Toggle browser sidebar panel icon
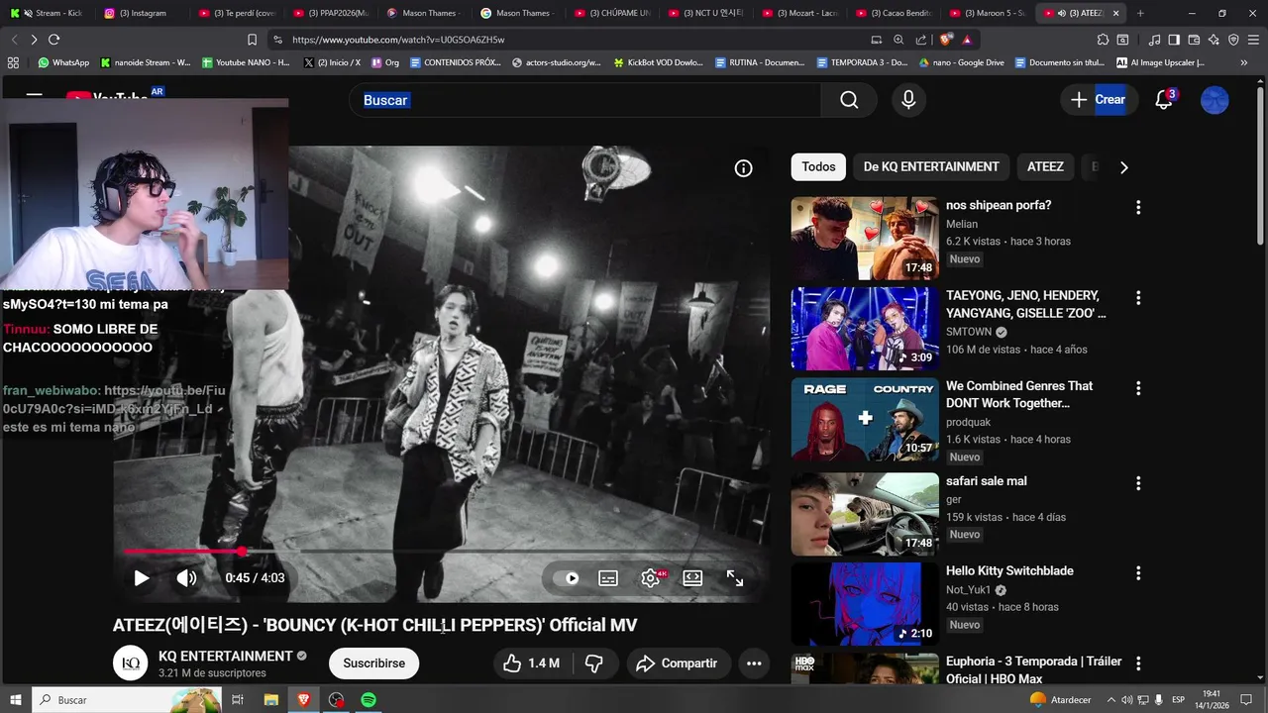 click(1174, 40)
